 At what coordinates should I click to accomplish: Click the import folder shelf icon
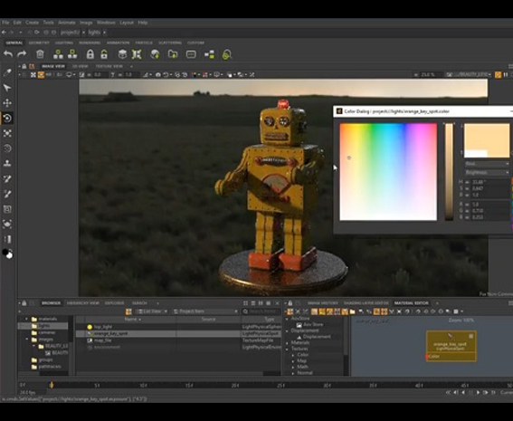(173, 54)
